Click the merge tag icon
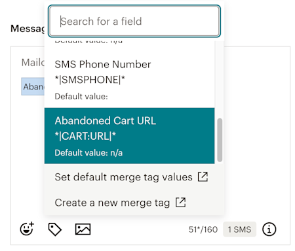Viewport: 295px width, 251px height. 54,229
